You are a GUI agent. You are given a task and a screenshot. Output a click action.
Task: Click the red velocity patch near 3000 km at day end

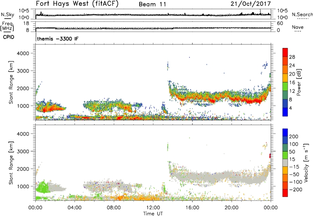coord(270,156)
